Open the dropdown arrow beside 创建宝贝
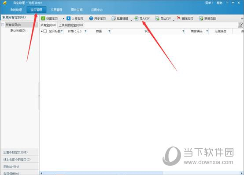The width and height of the screenshot is (244, 175). click(x=63, y=18)
